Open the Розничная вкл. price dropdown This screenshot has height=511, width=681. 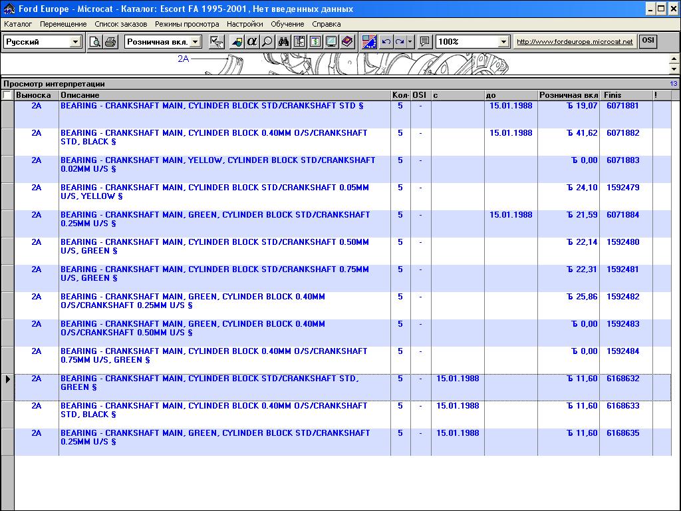coord(195,42)
